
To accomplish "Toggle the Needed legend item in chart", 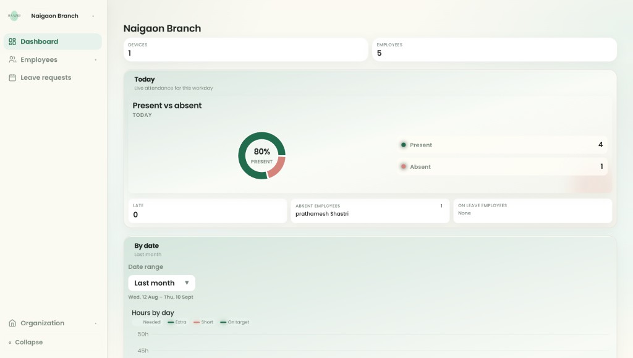I will click(147, 322).
